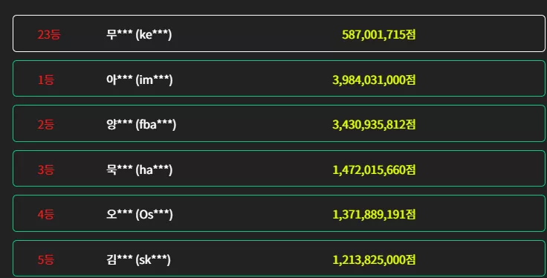The width and height of the screenshot is (547, 278).
Task: Click the 2등 rank label
Action: click(45, 125)
